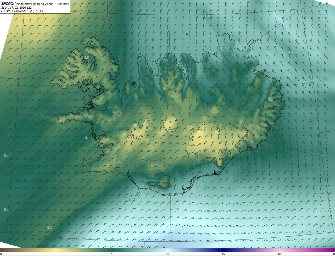Click the 2.6 value label in the Westfjords
335x256 pixels.
[80, 65]
